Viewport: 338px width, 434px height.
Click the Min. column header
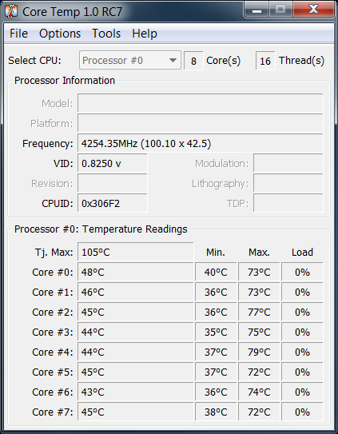[x=216, y=252]
